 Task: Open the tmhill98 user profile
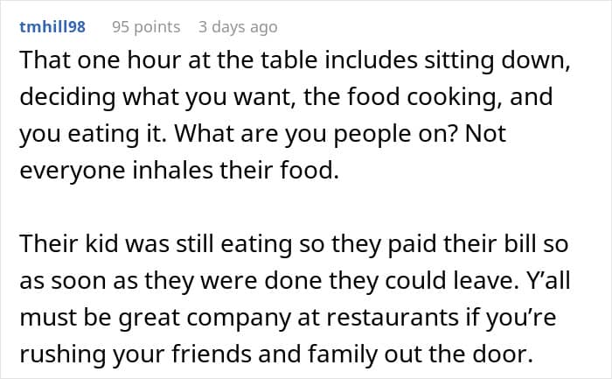[x=52, y=27]
